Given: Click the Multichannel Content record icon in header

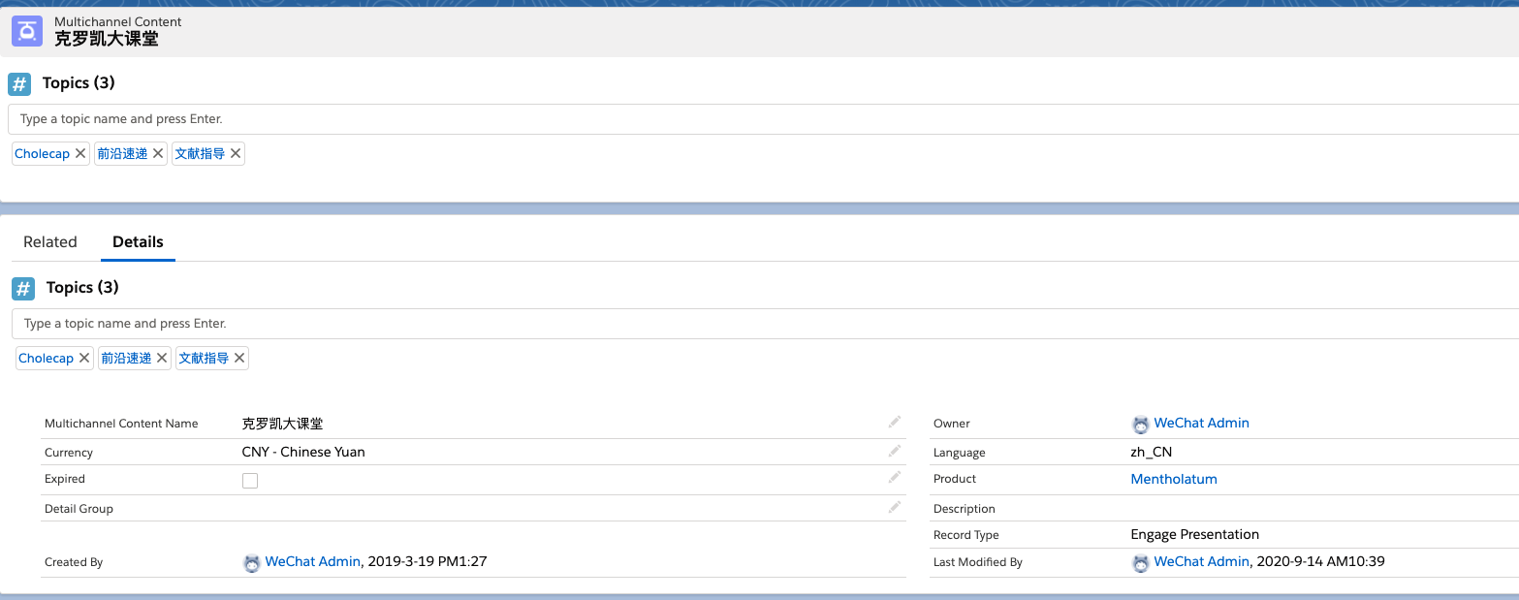Looking at the screenshot, I should pos(27,30).
